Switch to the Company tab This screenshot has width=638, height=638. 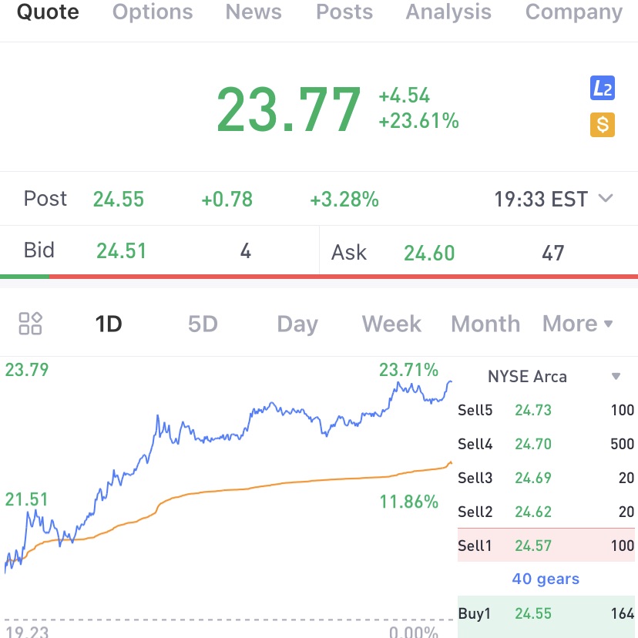[573, 12]
